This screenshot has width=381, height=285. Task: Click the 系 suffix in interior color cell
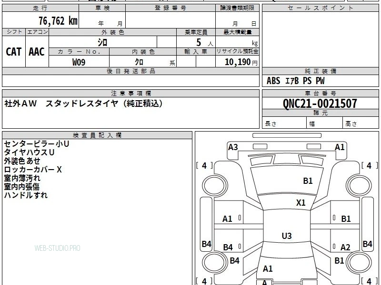click(172, 63)
